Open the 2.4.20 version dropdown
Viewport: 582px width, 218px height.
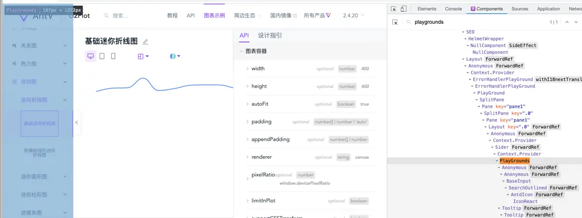click(x=354, y=15)
